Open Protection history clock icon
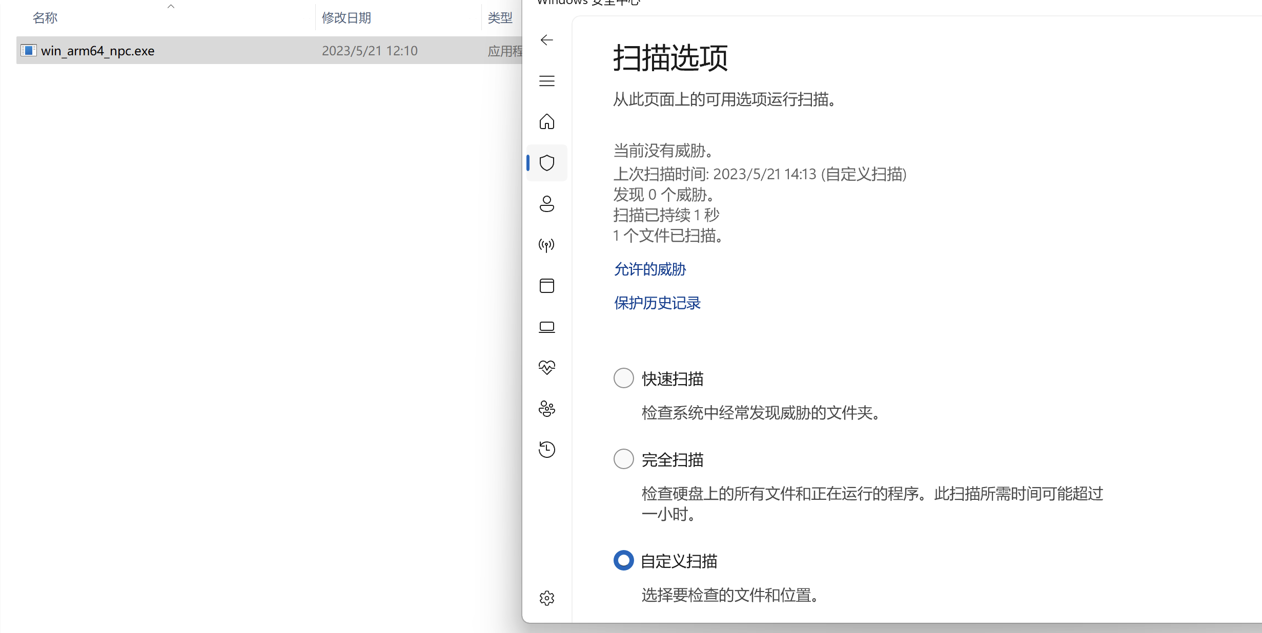This screenshot has width=1262, height=633. click(x=546, y=450)
